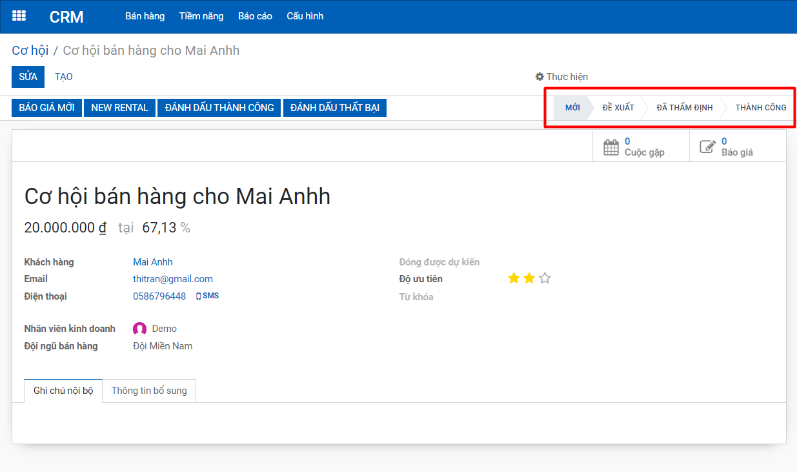Screen dimensions: 797x472
Task: Click the NEW RENTAL button
Action: point(120,108)
